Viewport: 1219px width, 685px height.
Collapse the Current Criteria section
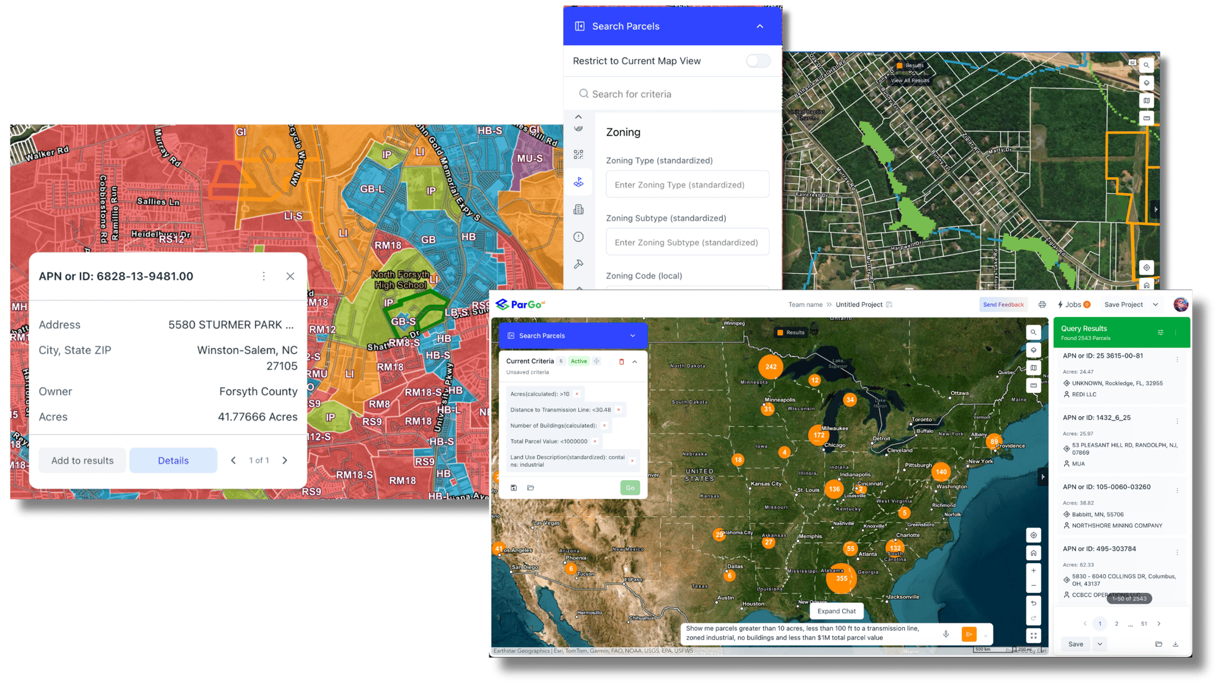634,361
